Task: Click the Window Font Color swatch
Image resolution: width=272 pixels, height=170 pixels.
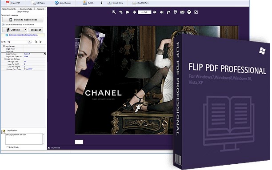Action: pyautogui.click(x=25, y=69)
